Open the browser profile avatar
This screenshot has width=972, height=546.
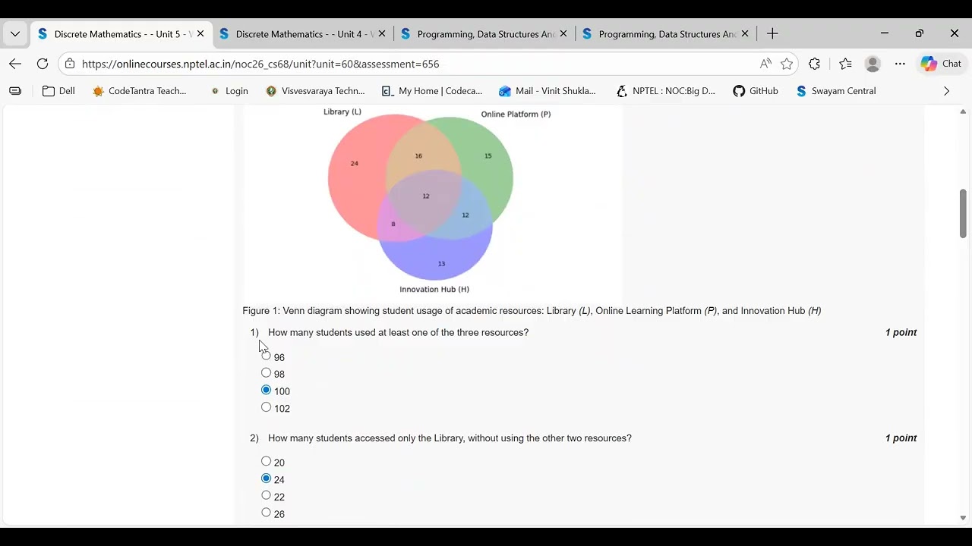(x=873, y=64)
